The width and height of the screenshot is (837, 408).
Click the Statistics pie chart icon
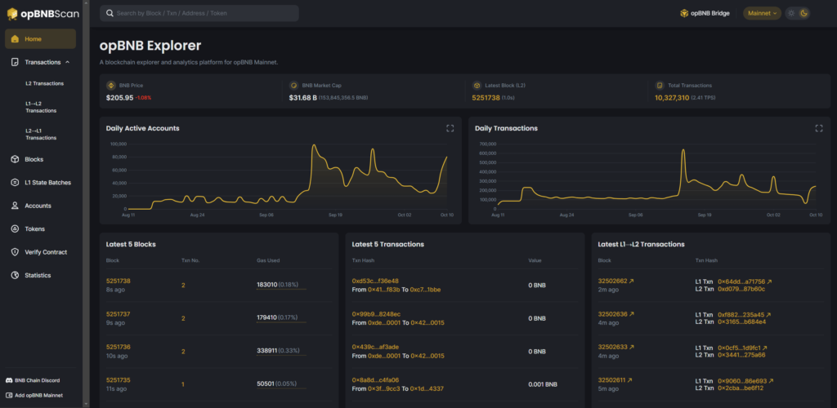tap(15, 275)
